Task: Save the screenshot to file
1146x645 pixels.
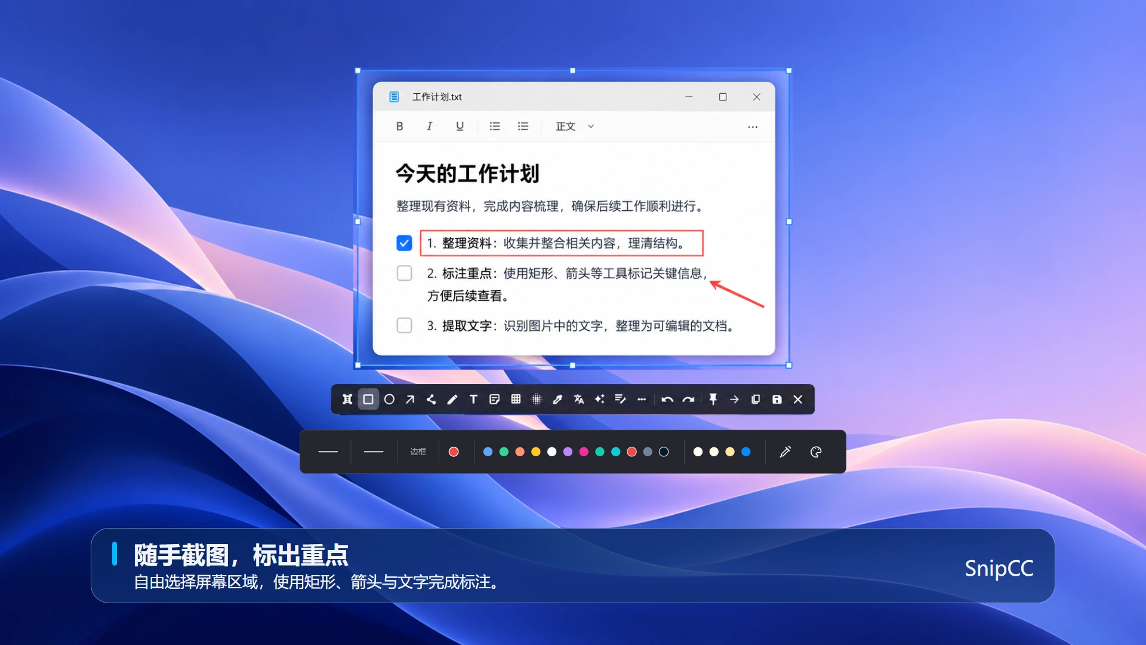Action: pyautogui.click(x=777, y=400)
